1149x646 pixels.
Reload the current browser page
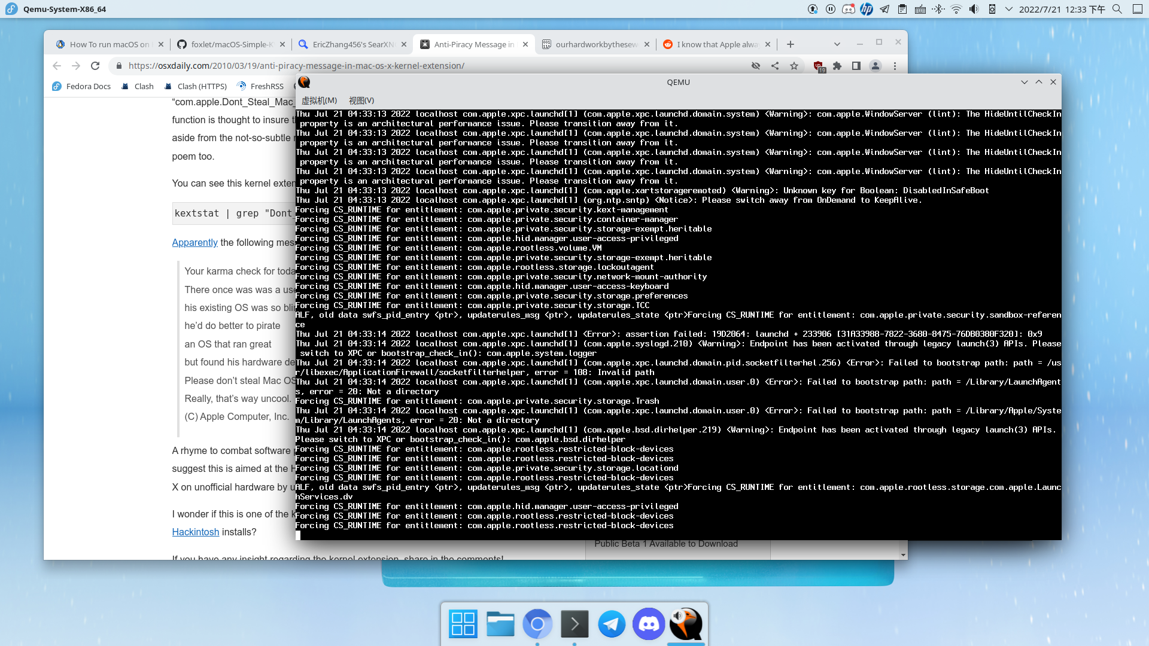click(95, 66)
